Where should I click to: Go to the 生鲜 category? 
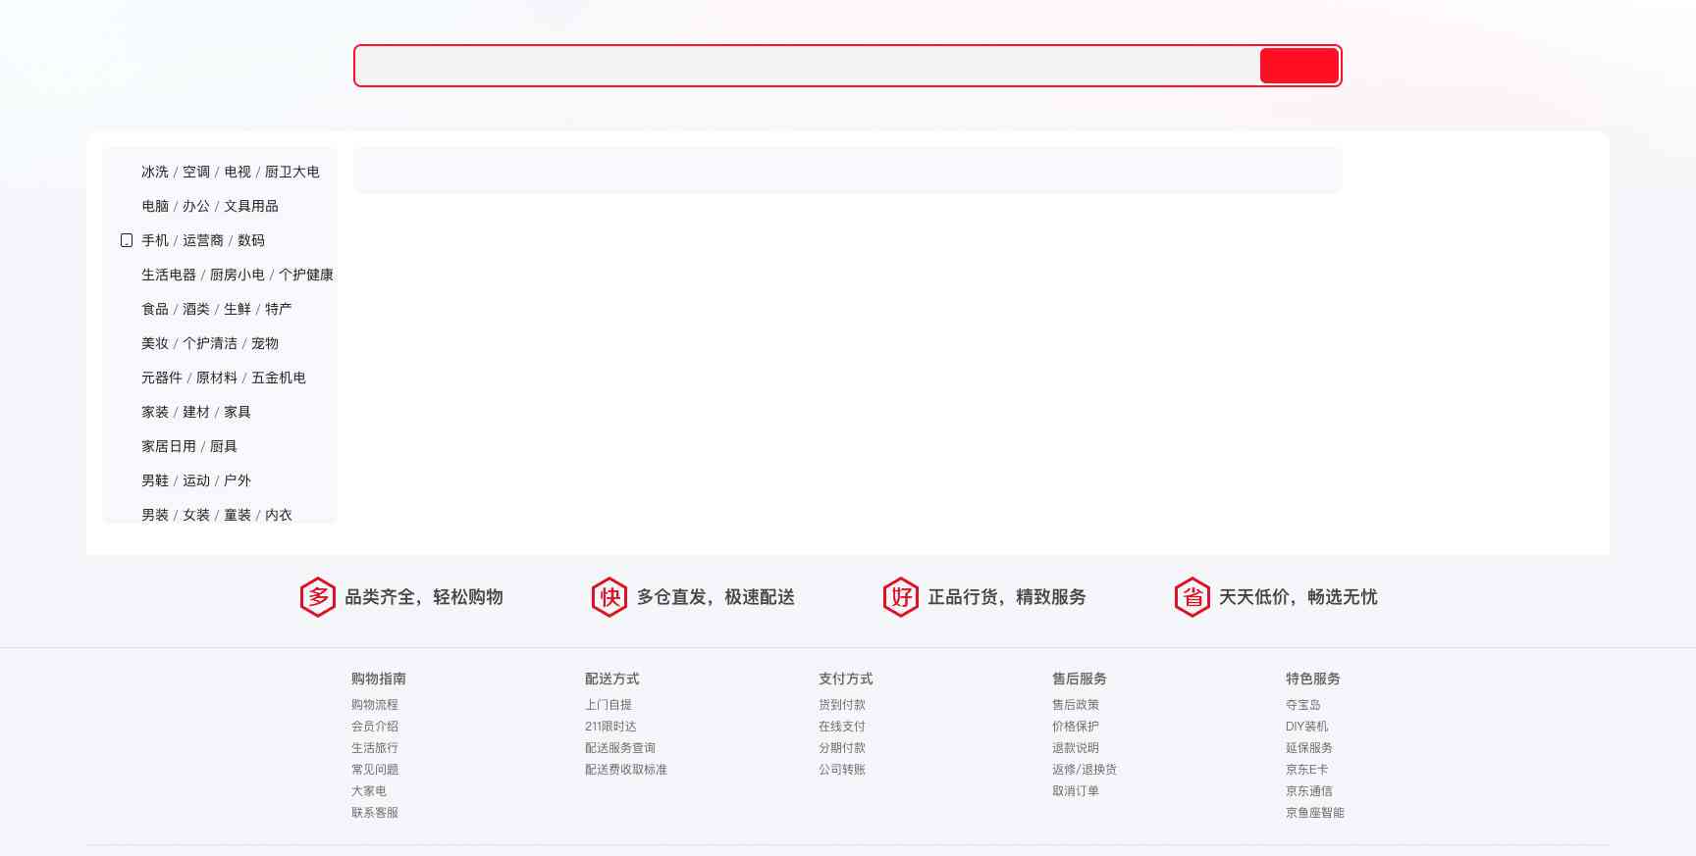[238, 309]
